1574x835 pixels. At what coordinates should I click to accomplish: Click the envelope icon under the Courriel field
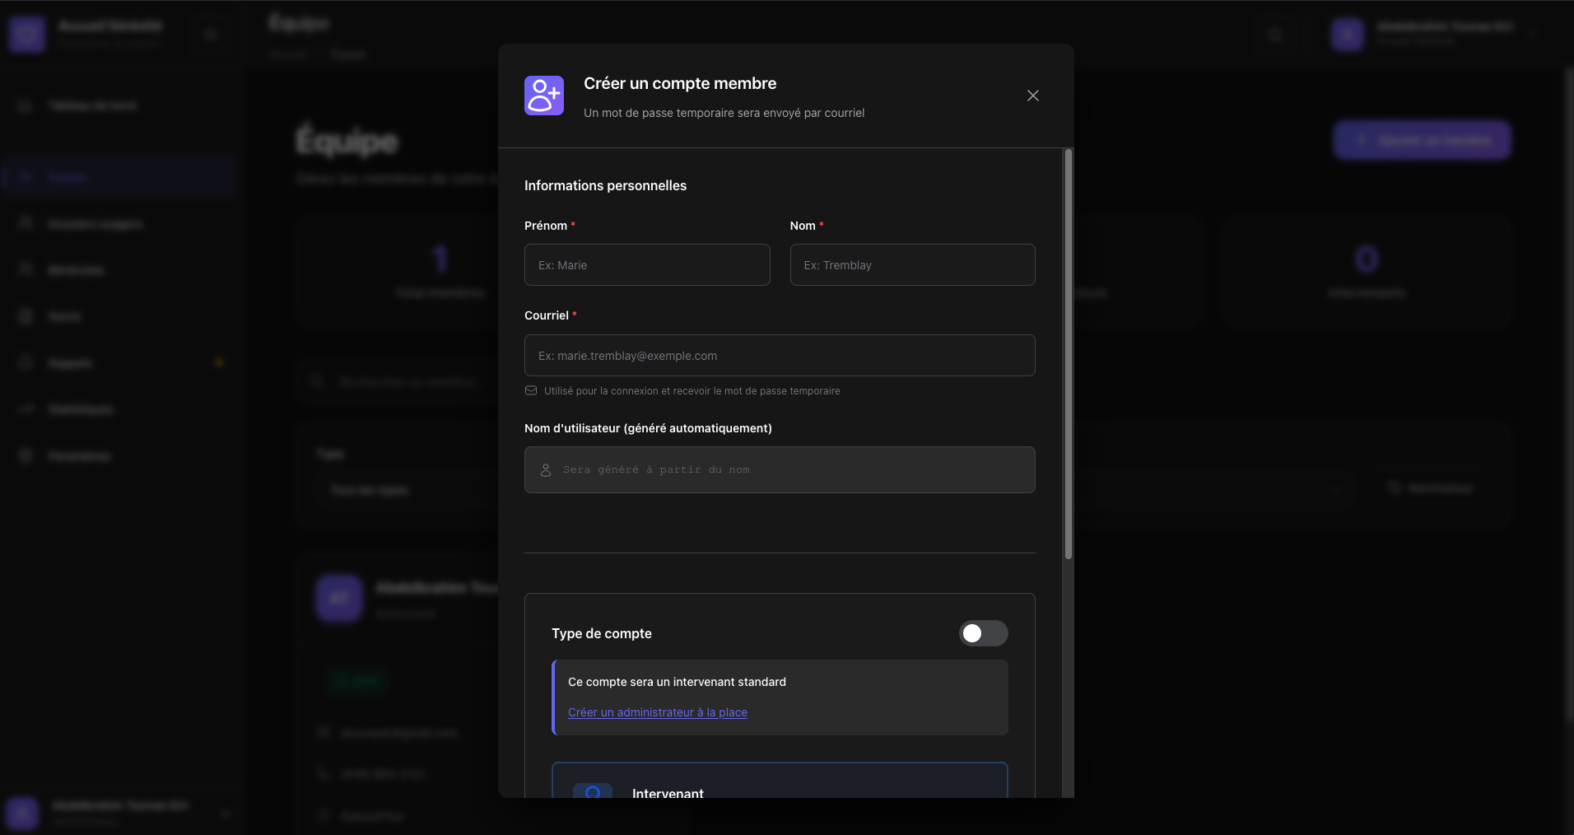pos(531,391)
